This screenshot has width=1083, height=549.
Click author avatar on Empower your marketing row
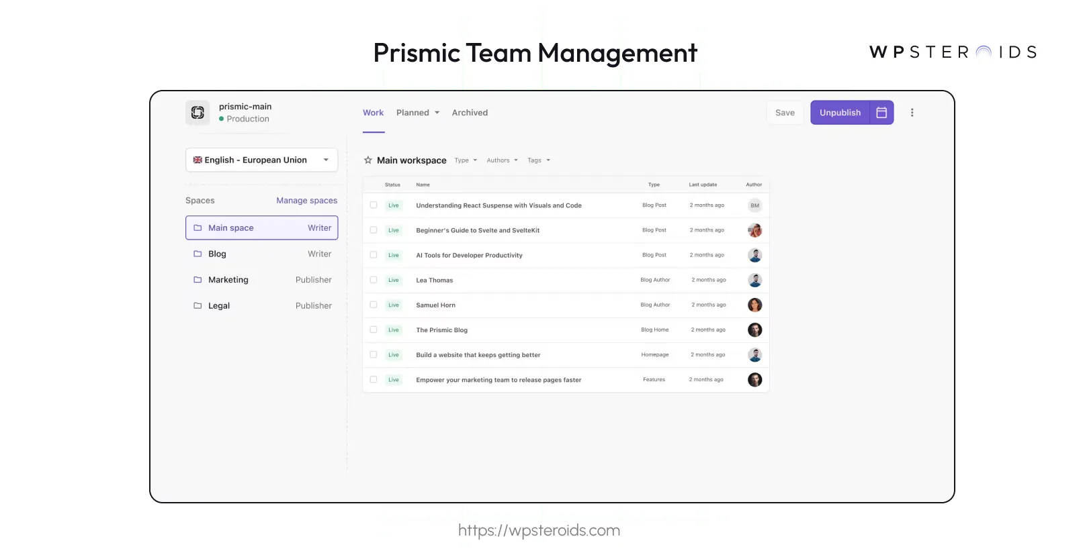click(755, 380)
